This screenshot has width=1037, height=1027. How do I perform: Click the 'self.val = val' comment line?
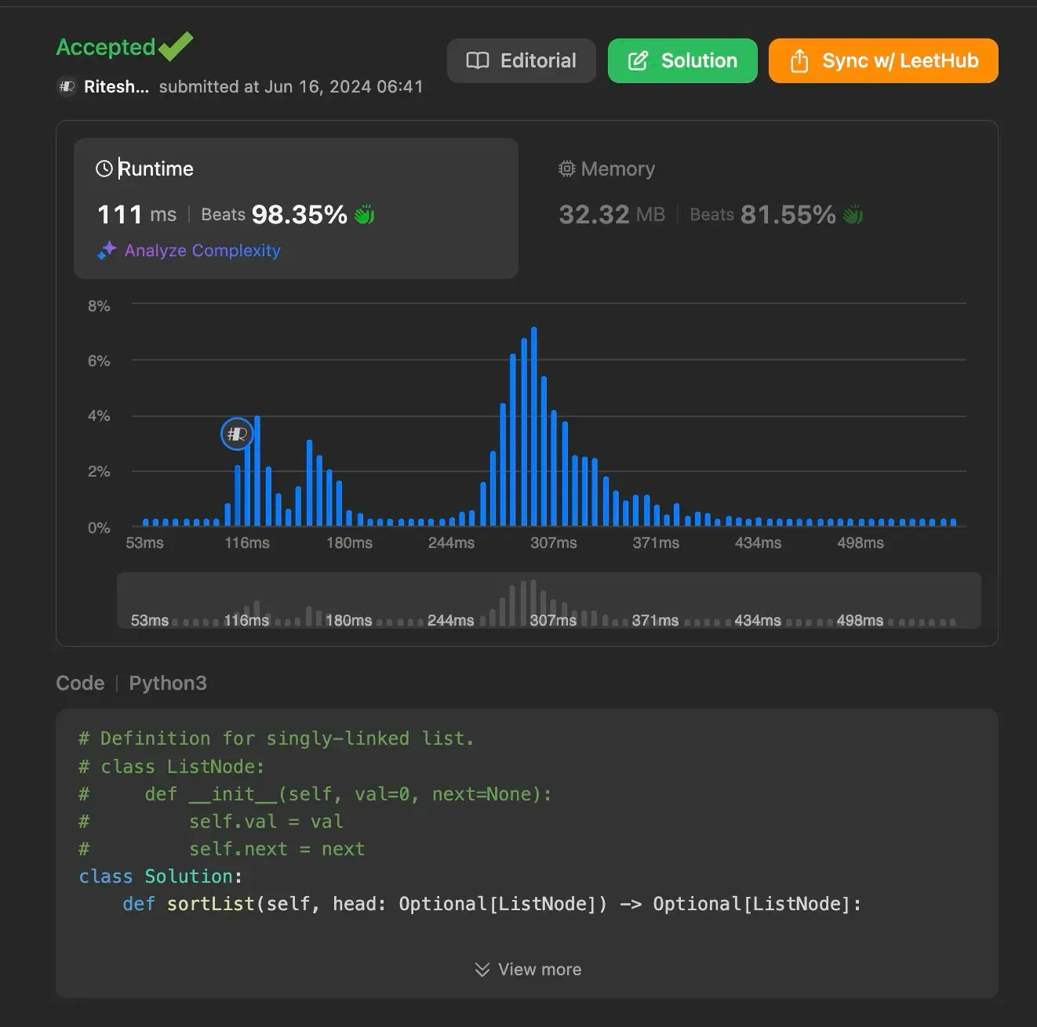266,822
